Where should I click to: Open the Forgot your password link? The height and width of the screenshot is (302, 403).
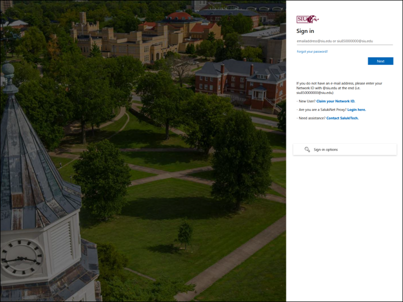pyautogui.click(x=312, y=51)
